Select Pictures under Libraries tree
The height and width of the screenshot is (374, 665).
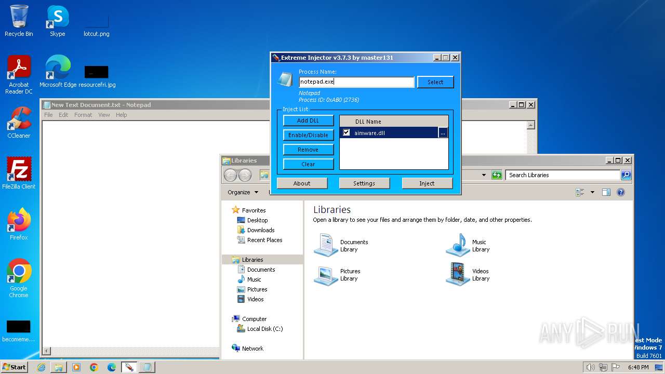click(x=257, y=289)
